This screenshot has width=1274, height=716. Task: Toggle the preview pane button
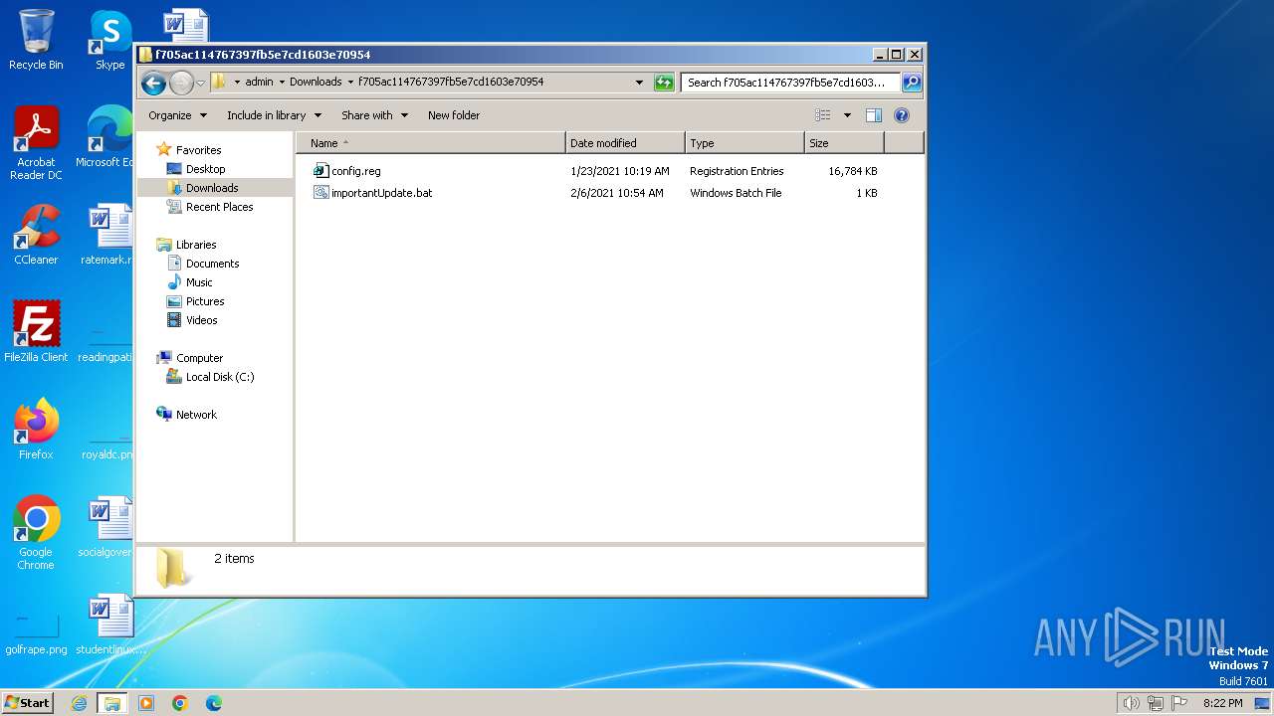click(x=874, y=115)
